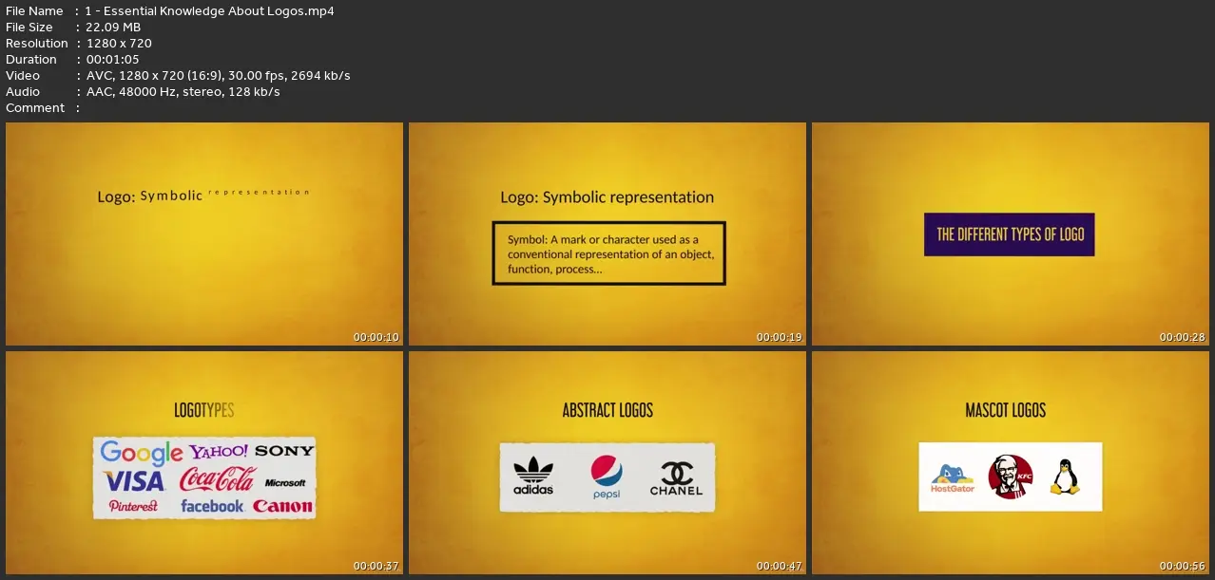This screenshot has height=580, width=1215.
Task: Click the red Coca-Cola script logo
Action: [x=217, y=478]
